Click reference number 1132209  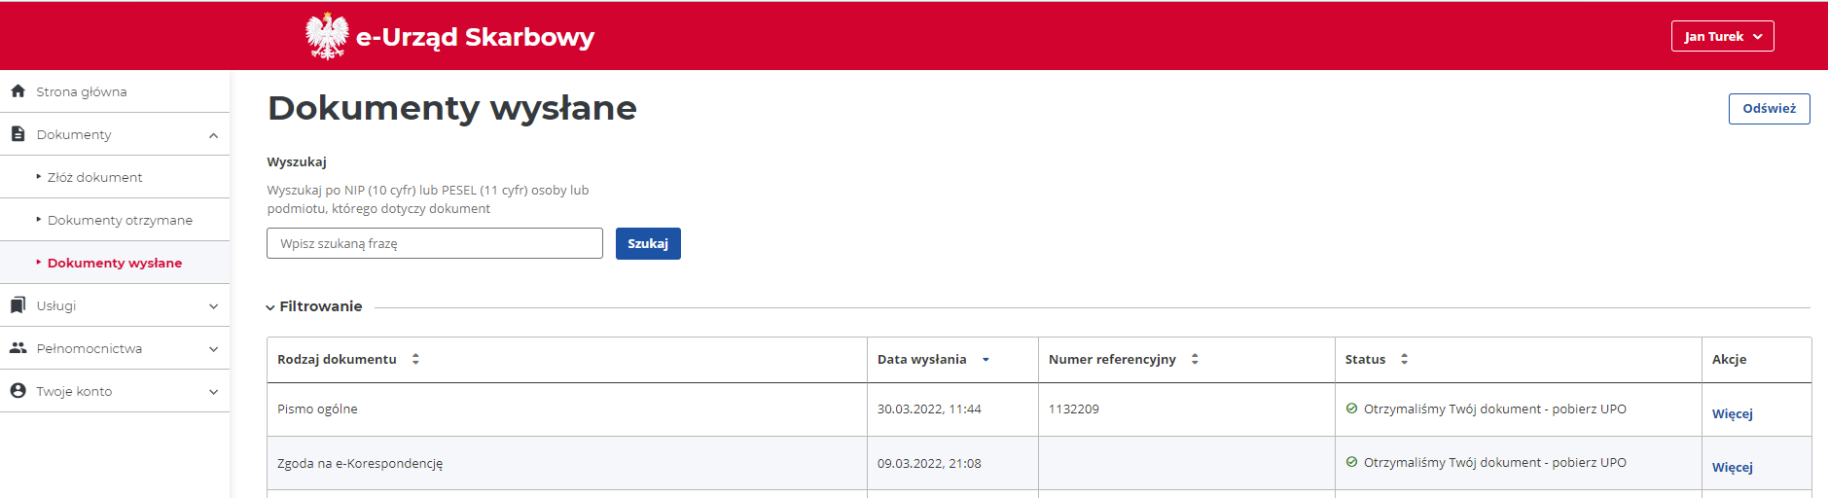pos(1074,409)
